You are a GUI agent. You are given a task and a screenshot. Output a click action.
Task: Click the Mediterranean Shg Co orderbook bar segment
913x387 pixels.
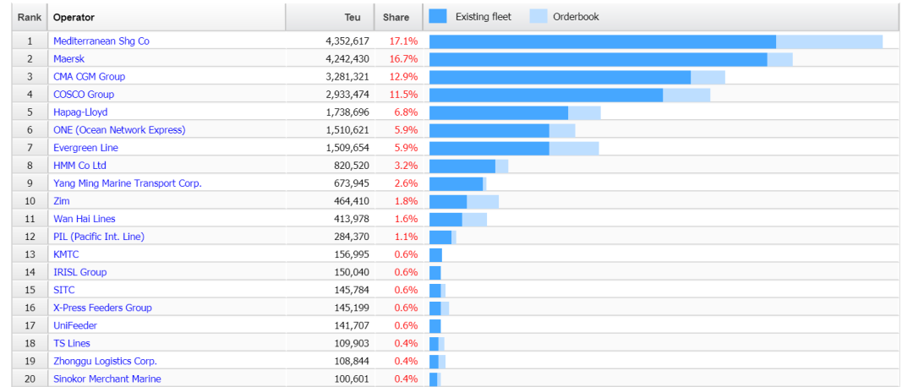(x=828, y=41)
